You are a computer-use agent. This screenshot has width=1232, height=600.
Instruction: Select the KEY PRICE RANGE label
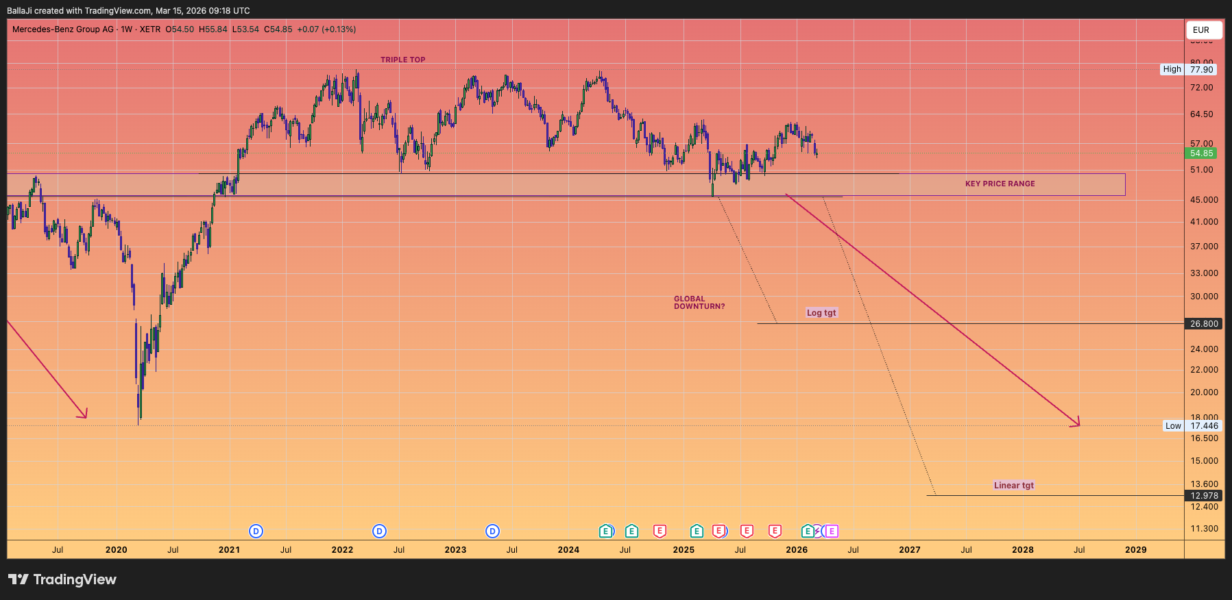[1000, 184]
